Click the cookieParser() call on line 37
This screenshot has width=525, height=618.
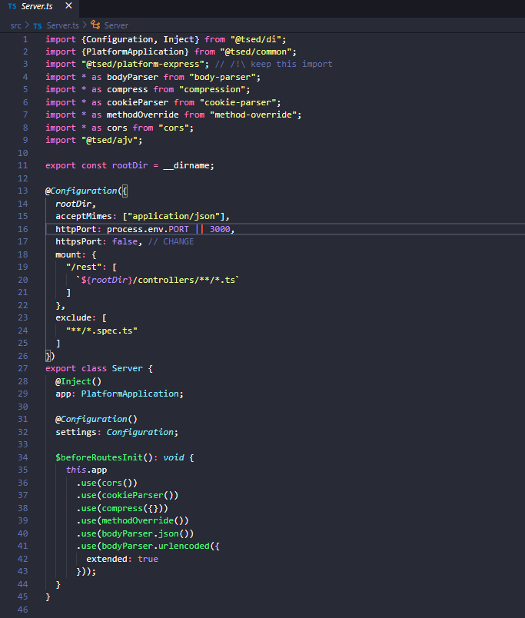[138, 496]
